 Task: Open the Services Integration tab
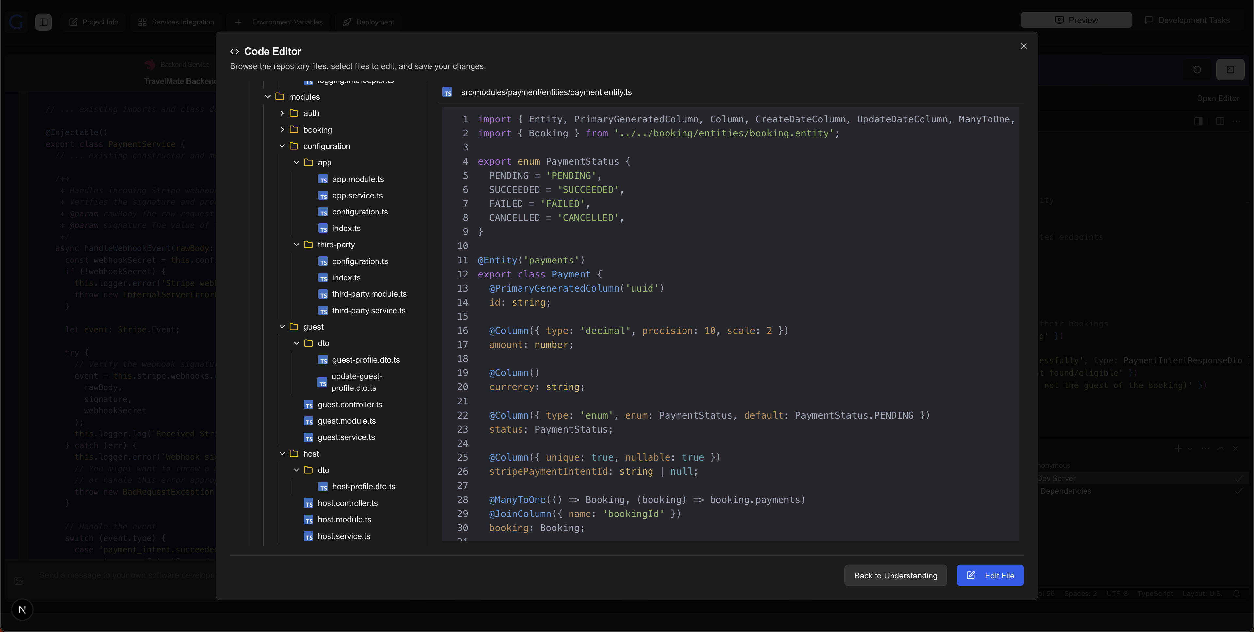(176, 22)
